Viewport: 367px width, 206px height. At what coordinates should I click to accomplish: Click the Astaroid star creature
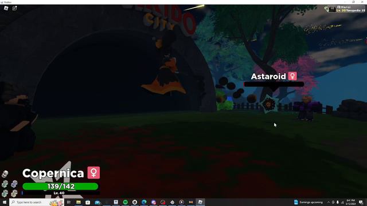point(270,104)
